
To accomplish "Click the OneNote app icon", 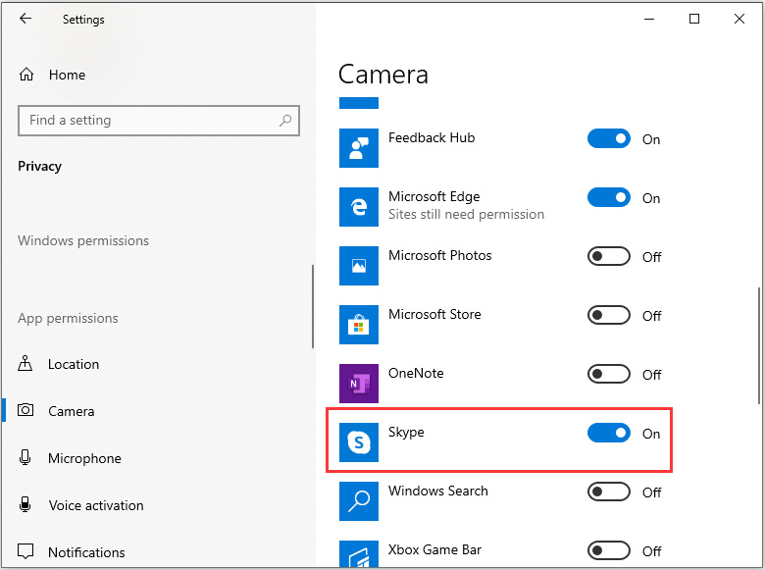I will [x=358, y=383].
